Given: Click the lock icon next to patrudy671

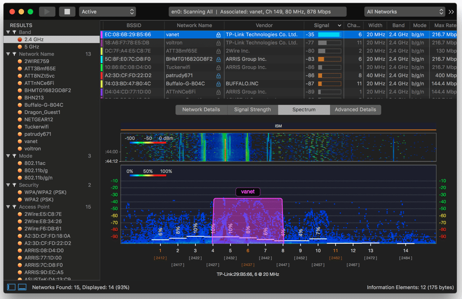Looking at the screenshot, I should [x=219, y=76].
